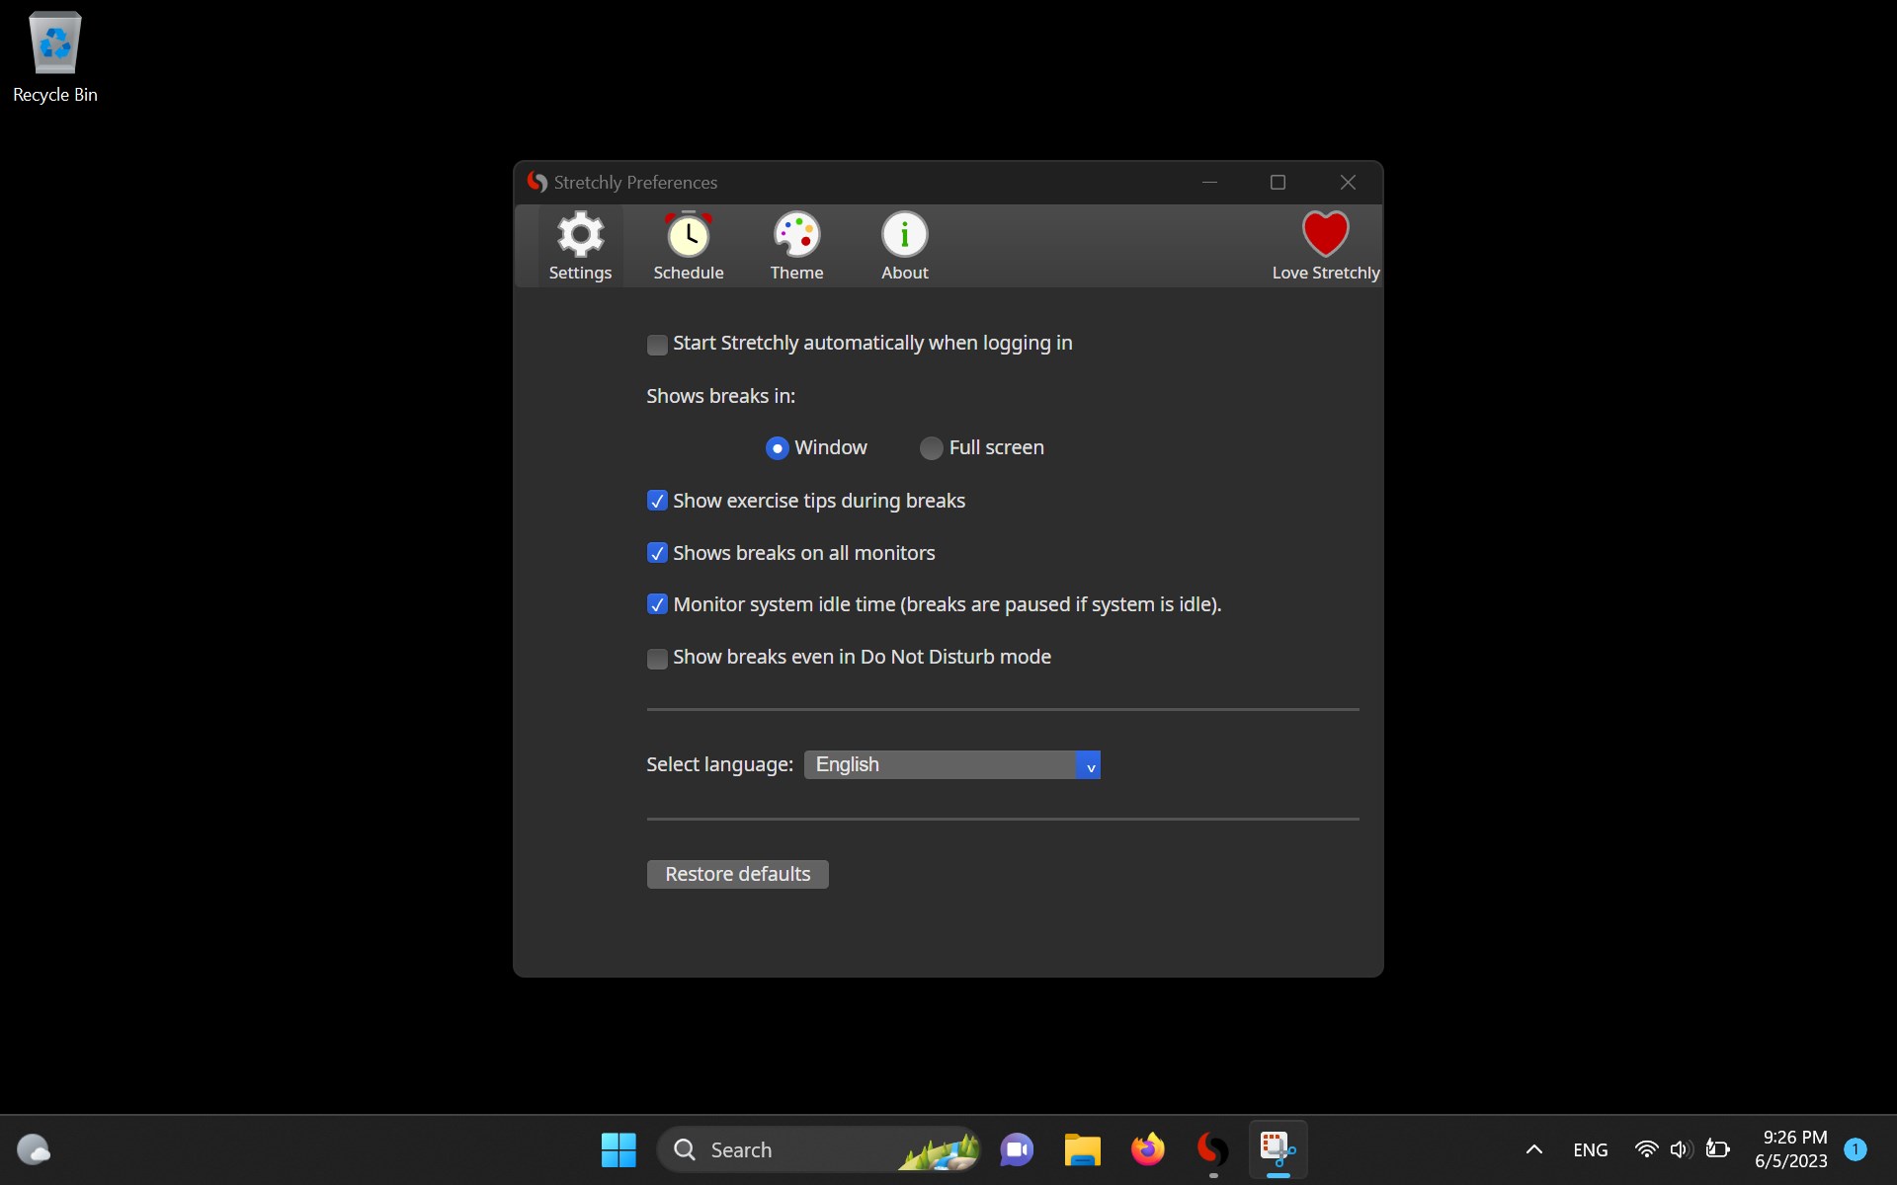The height and width of the screenshot is (1185, 1897).
Task: Launch Firefox from the taskbar
Action: coord(1147,1148)
